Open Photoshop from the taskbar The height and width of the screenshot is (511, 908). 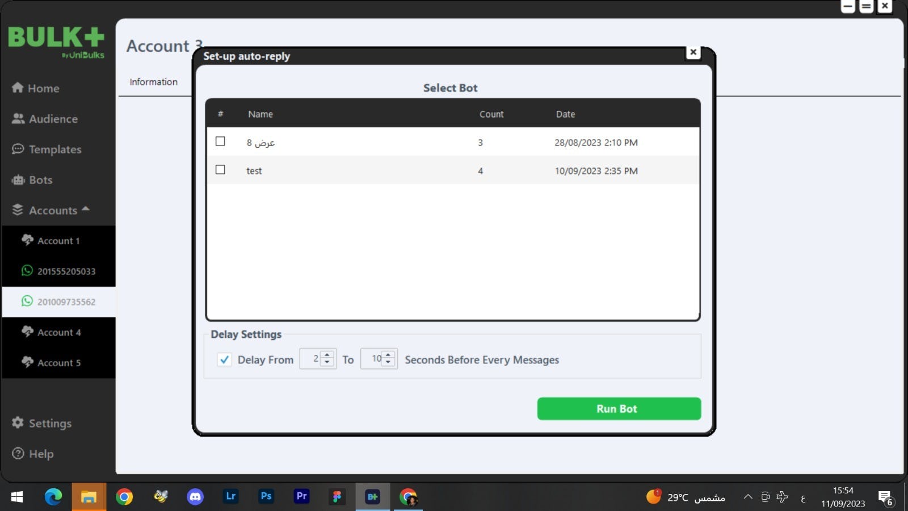coord(266,496)
